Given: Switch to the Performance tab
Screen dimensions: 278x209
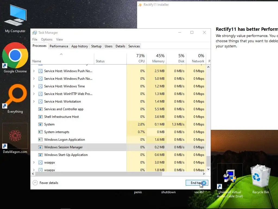Looking at the screenshot, I should pyautogui.click(x=59, y=46).
